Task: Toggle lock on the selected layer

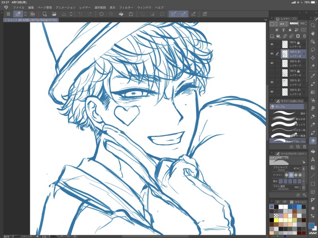Action: [290, 30]
